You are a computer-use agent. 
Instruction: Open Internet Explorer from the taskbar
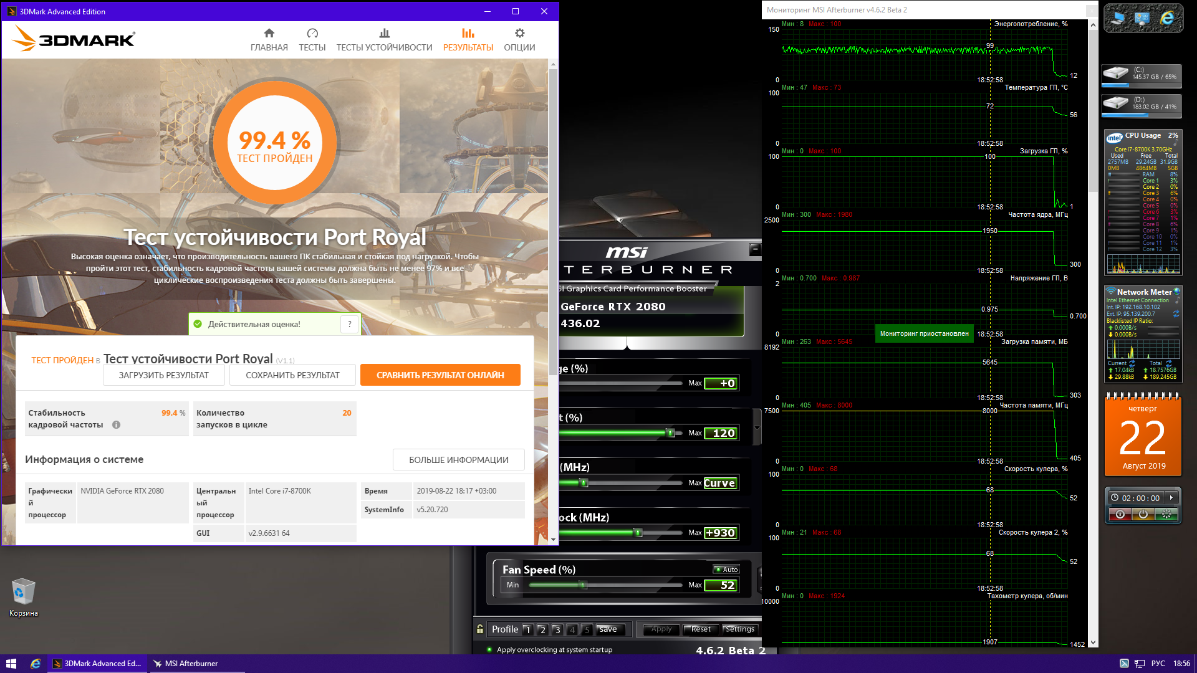(36, 664)
